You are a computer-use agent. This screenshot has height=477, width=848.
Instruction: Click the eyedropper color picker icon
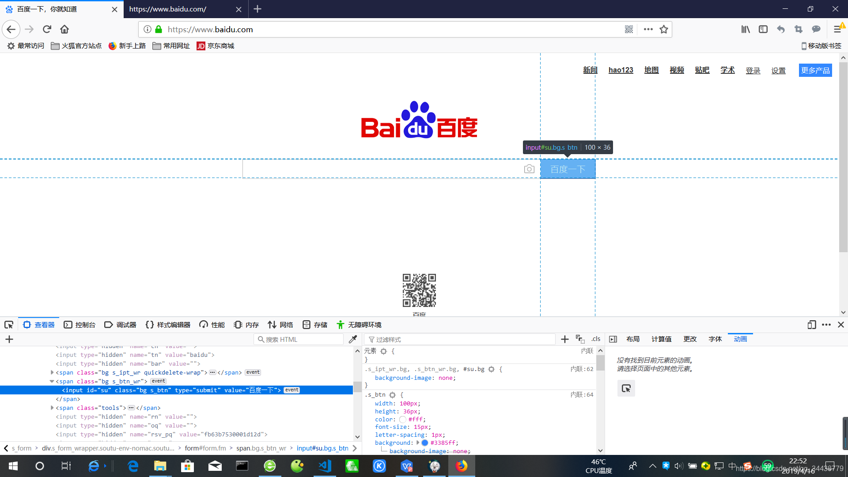pos(352,339)
